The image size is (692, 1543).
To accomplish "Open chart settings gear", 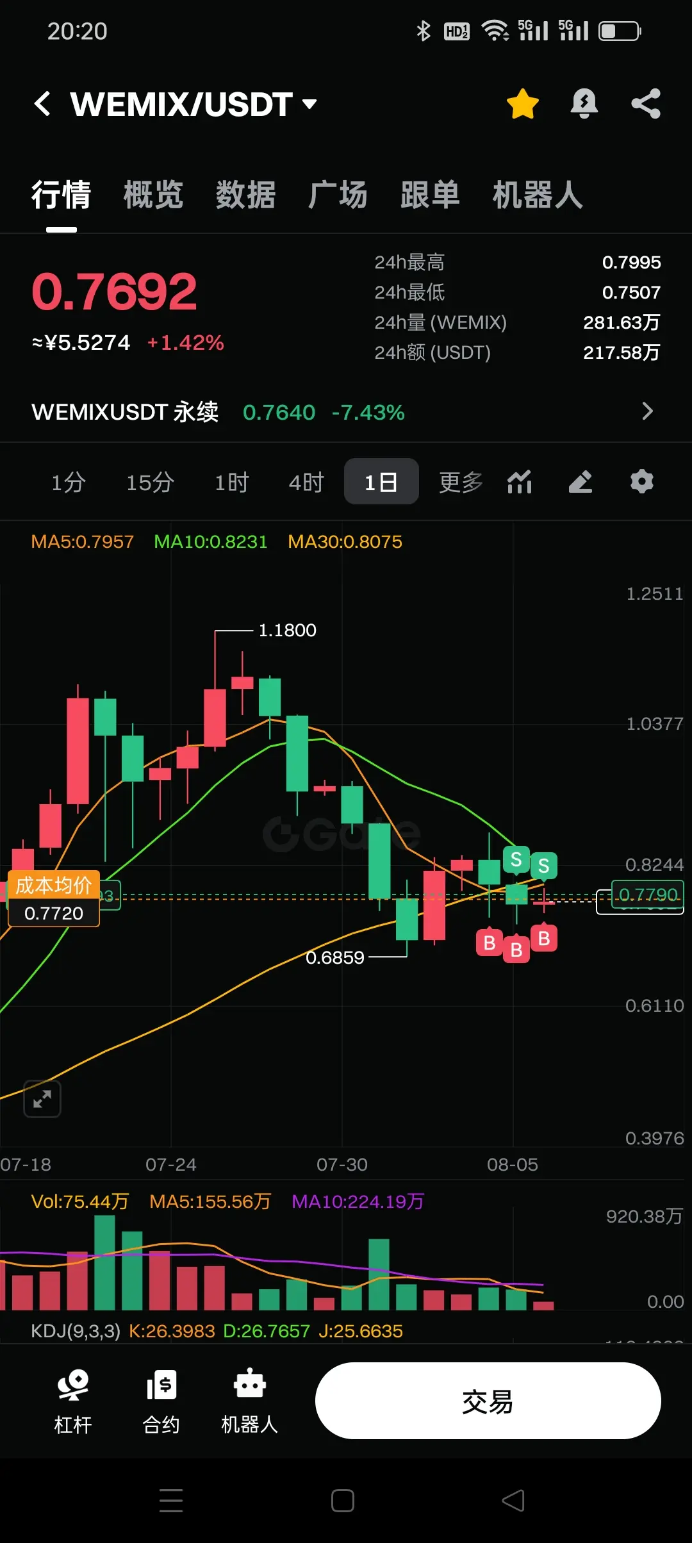I will (x=641, y=482).
